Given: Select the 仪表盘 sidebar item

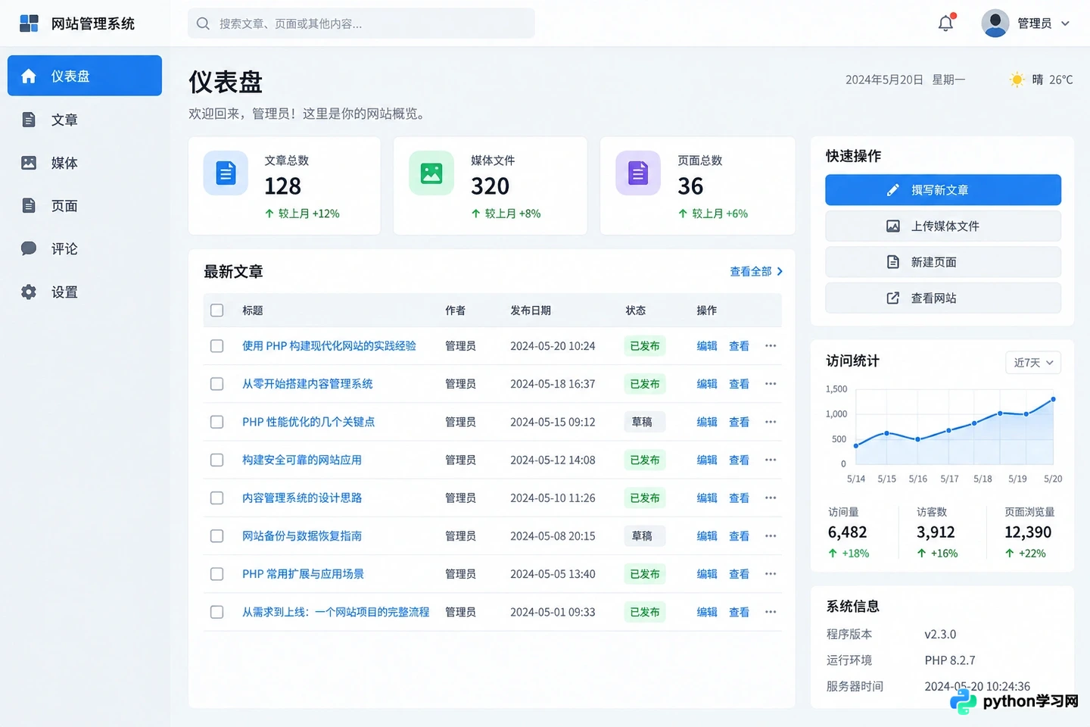Looking at the screenshot, I should pyautogui.click(x=85, y=76).
